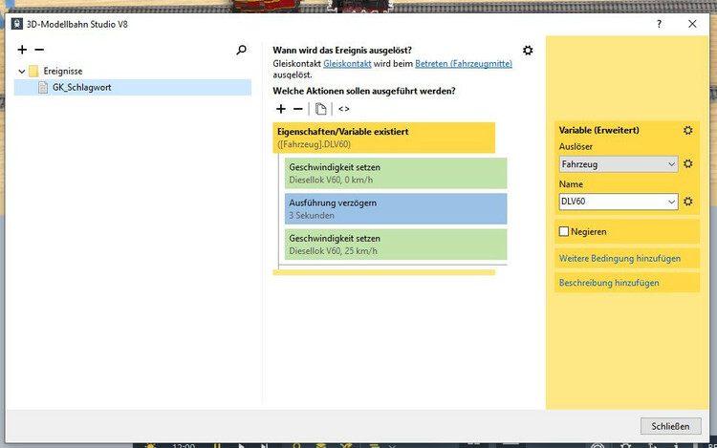
Task: Click into the DLV60 name input field
Action: coord(612,202)
